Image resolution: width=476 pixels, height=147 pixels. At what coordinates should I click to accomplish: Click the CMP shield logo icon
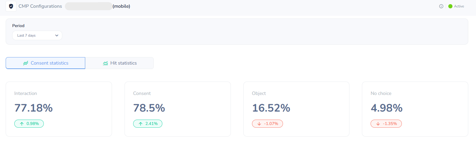coord(11,6)
